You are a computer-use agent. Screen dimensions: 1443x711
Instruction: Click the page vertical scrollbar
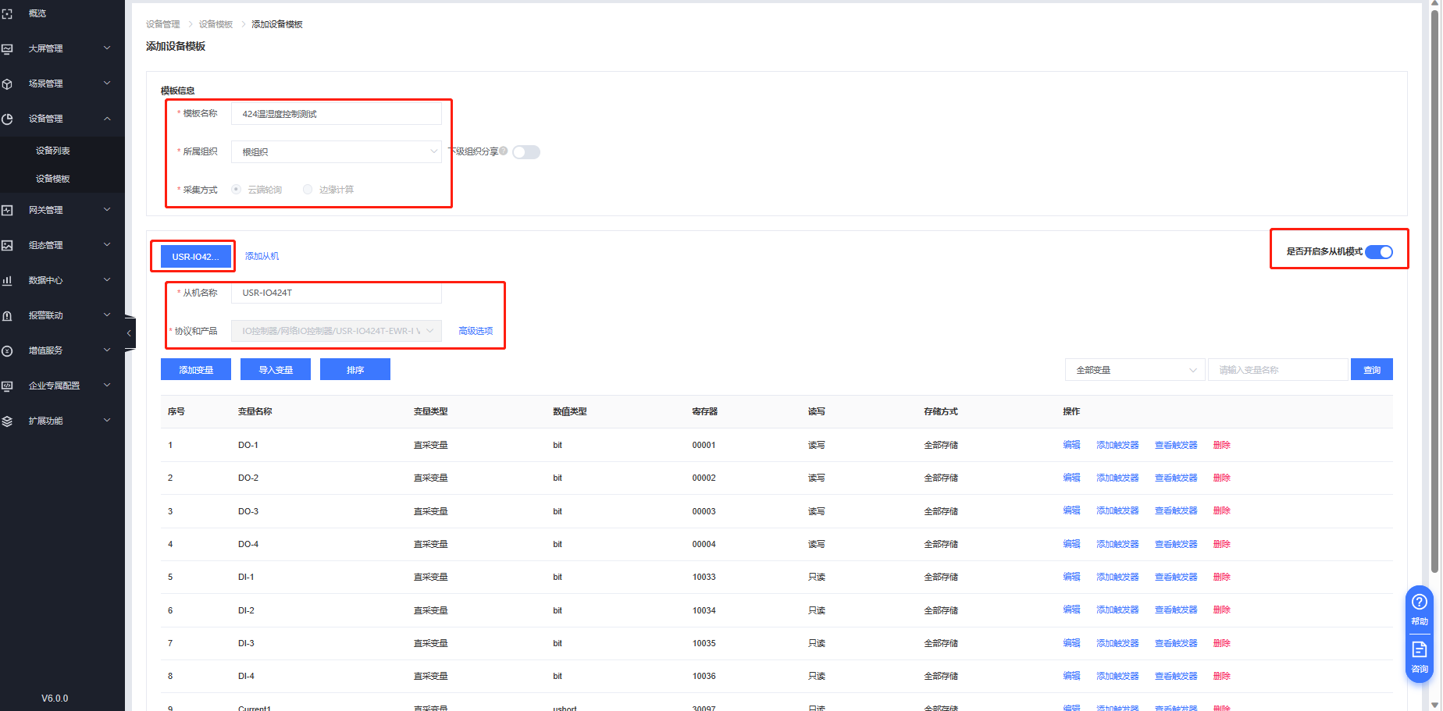(1434, 312)
